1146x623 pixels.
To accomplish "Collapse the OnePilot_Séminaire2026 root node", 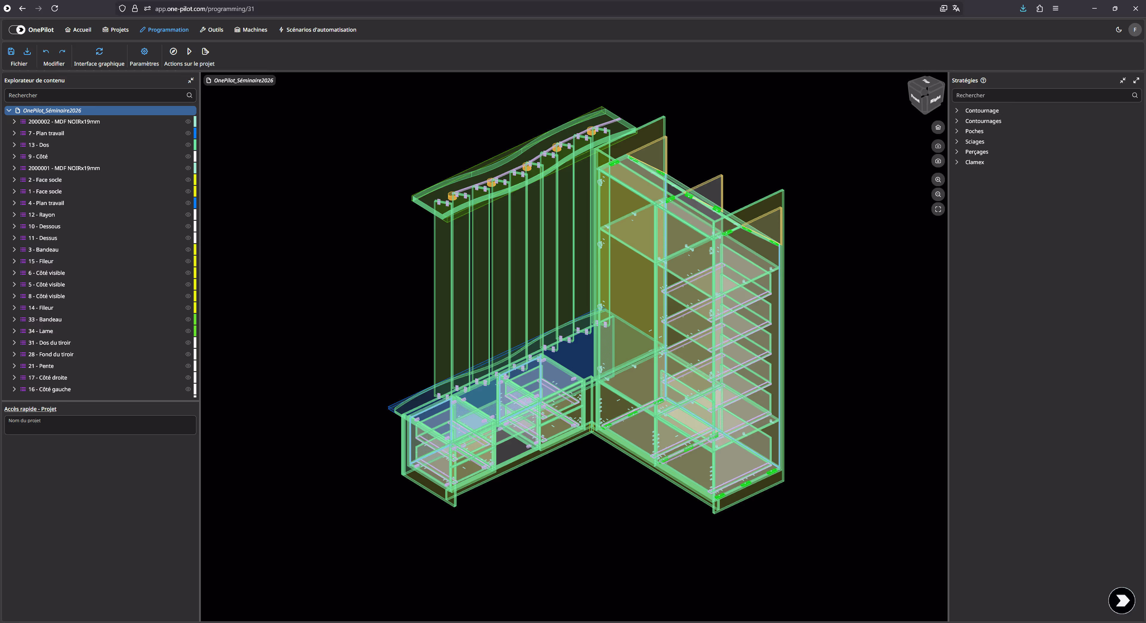I will 9,111.
